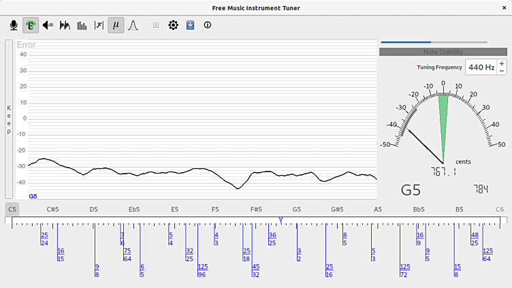Open settings with the gear icon

point(173,26)
